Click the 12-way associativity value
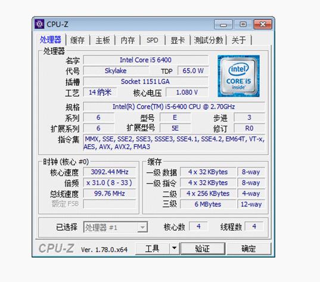Viewport: 320px width, 282px height. [251, 204]
